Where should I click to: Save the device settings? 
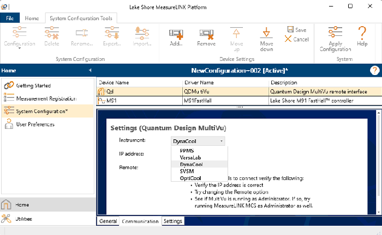pos(297,29)
